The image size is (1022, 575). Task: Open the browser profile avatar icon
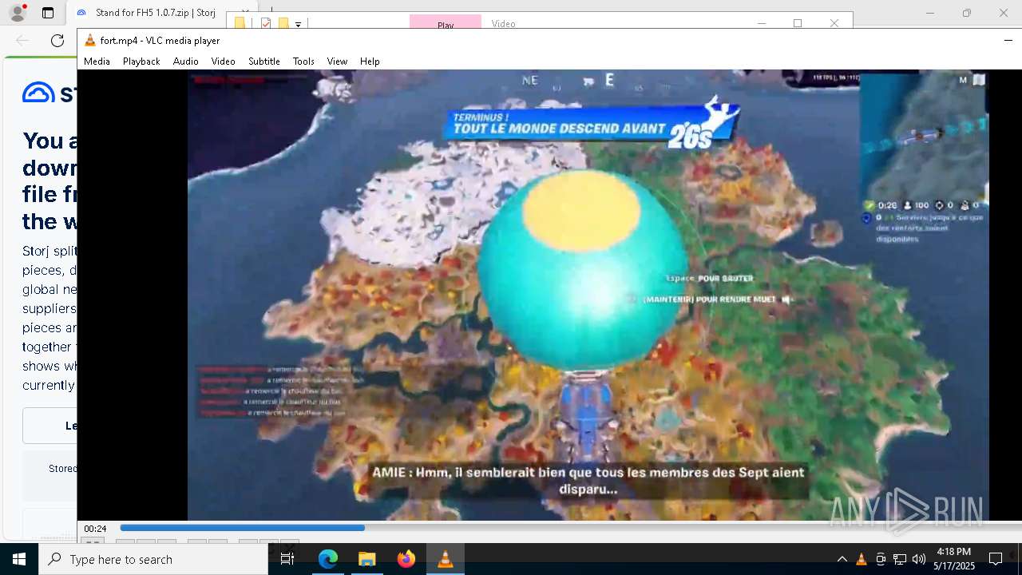click(x=17, y=13)
